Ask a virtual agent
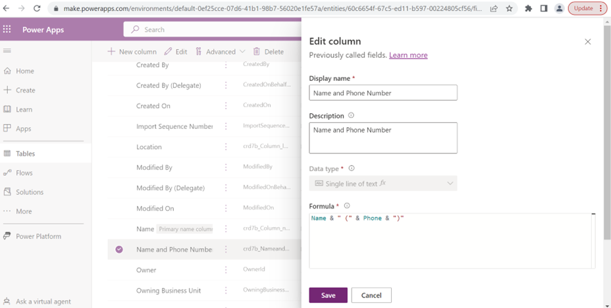The height and width of the screenshot is (308, 611). coord(37,301)
